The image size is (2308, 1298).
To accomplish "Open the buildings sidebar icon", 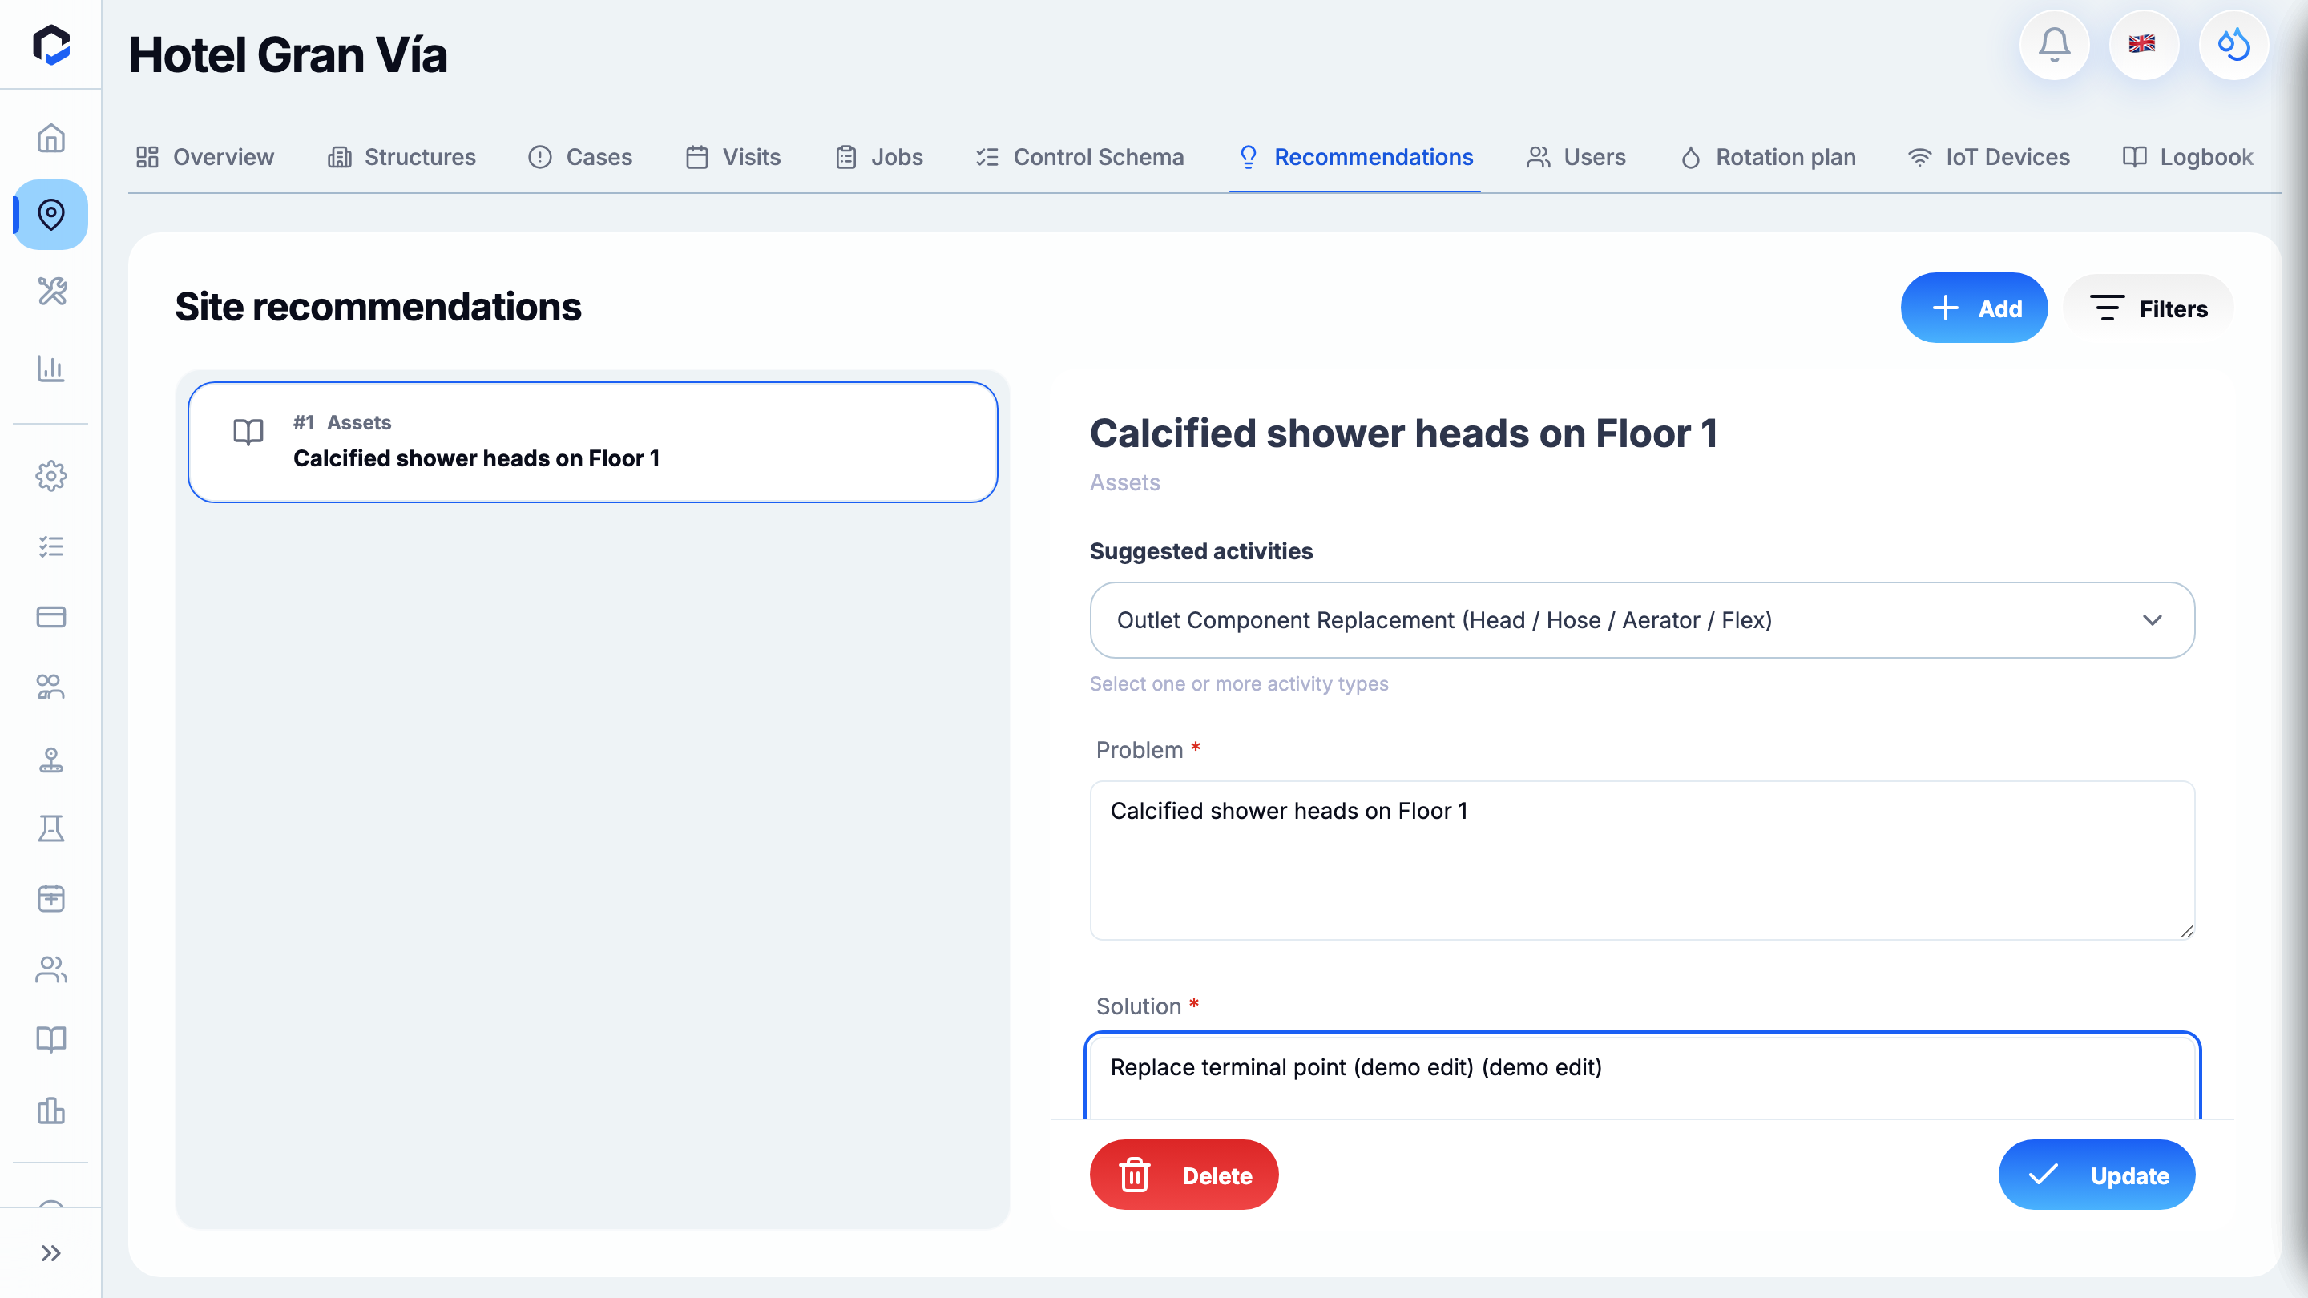I will [51, 1111].
